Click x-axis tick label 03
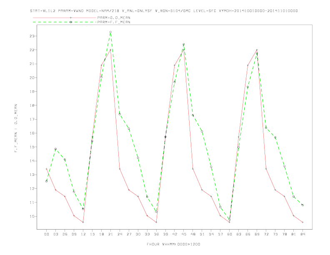This screenshot has width=330, height=255. (x=55, y=234)
